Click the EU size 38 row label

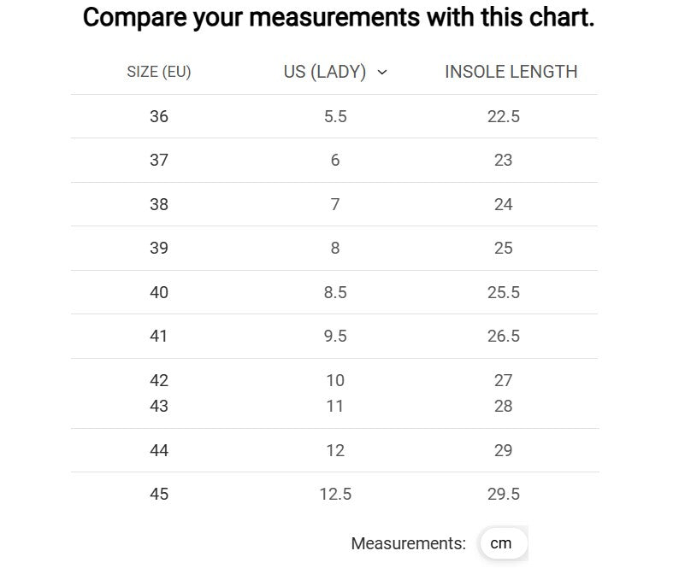[159, 204]
